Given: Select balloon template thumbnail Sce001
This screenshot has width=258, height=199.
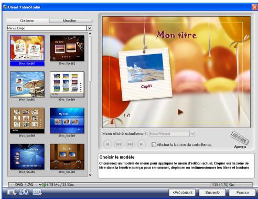Looking at the screenshot, I should (27, 48).
